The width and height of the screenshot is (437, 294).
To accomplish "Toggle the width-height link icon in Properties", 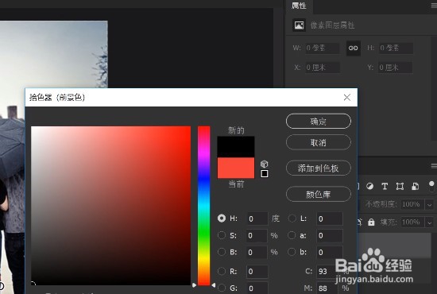I will pyautogui.click(x=353, y=48).
